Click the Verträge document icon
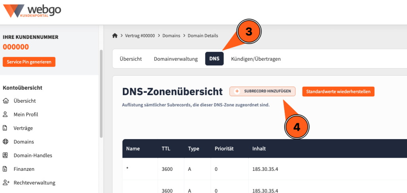This screenshot has height=193, width=407. click(x=6, y=128)
